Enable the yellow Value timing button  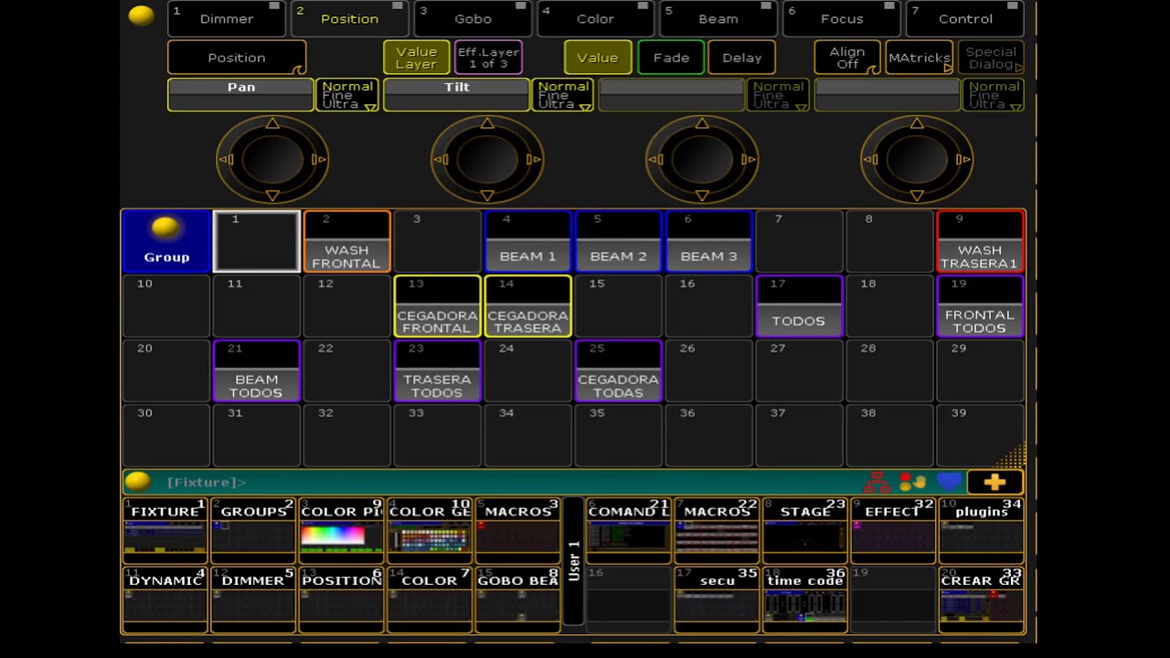pos(598,58)
